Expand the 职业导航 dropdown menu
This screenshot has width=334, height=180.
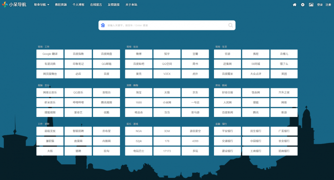click(42, 5)
